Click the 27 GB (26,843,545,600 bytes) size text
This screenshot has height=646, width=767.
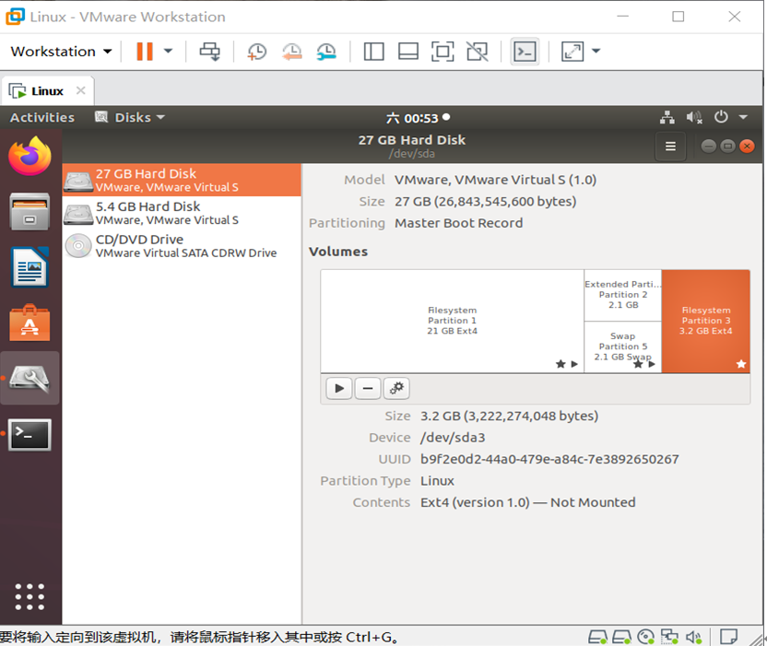pyautogui.click(x=485, y=202)
